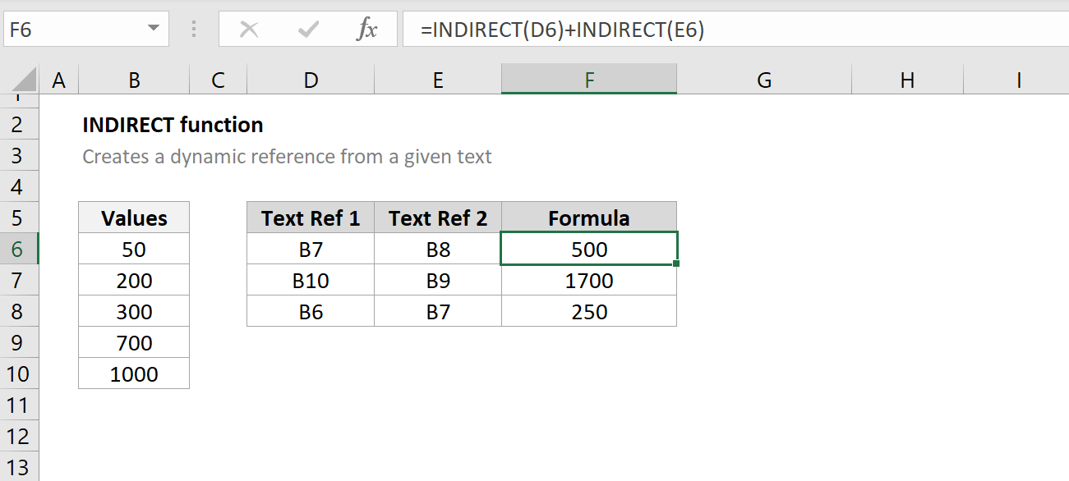Select row 6 header

pos(19,249)
